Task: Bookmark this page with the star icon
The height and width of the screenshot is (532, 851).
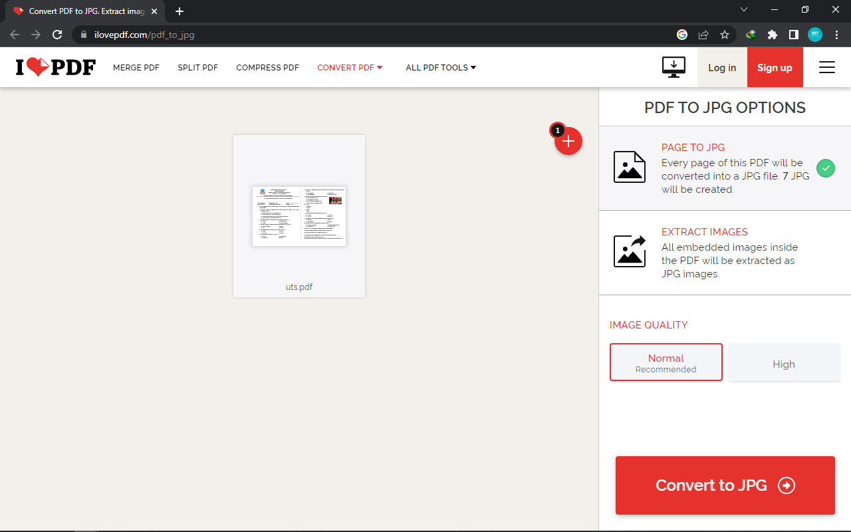Action: [725, 35]
